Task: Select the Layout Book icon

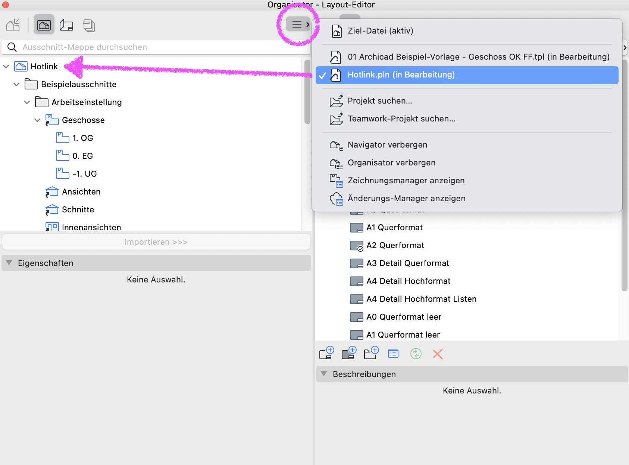Action: 66,25
